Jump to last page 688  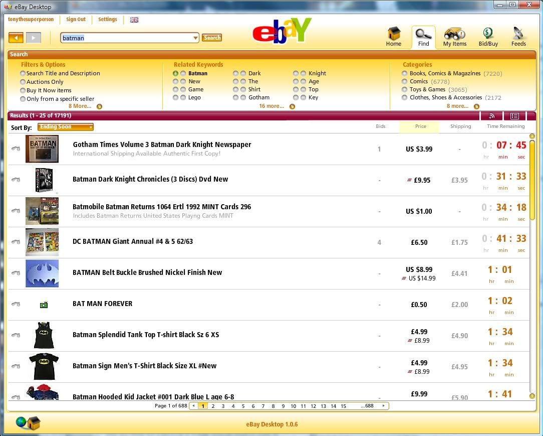click(x=367, y=406)
